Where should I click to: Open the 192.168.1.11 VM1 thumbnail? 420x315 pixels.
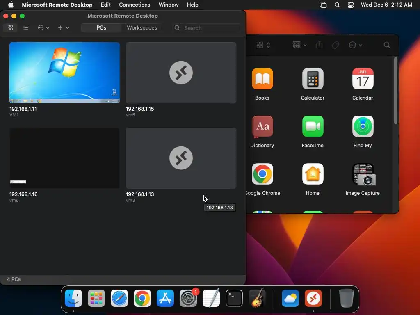[64, 73]
